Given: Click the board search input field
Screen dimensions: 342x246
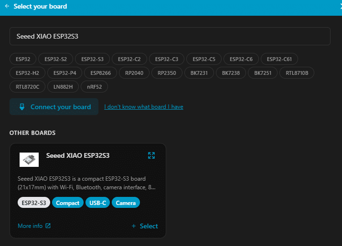Looking at the screenshot, I should tap(170, 36).
